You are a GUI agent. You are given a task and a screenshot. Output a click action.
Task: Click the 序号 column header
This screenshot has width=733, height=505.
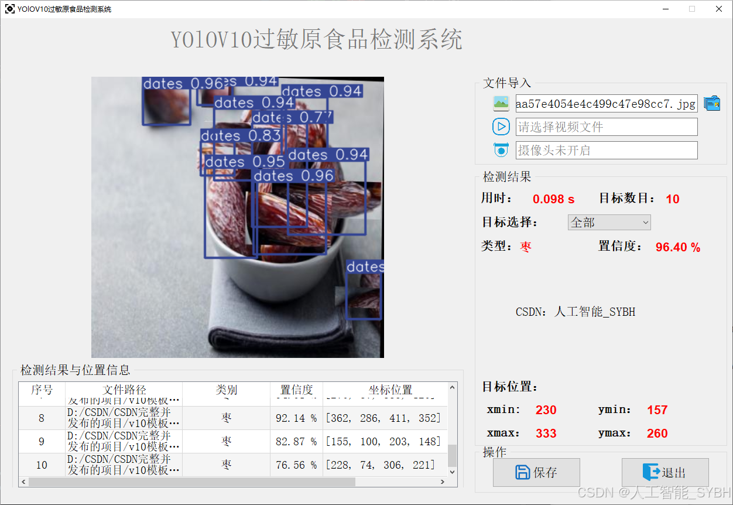42,390
